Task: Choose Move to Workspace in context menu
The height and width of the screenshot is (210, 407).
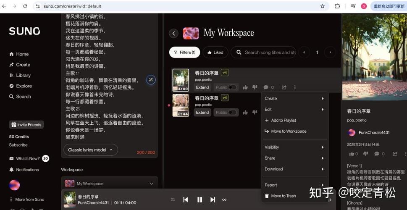Action: [x=294, y=131]
